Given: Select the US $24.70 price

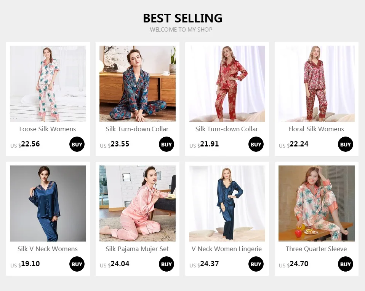Looking at the screenshot, I should (x=294, y=264).
